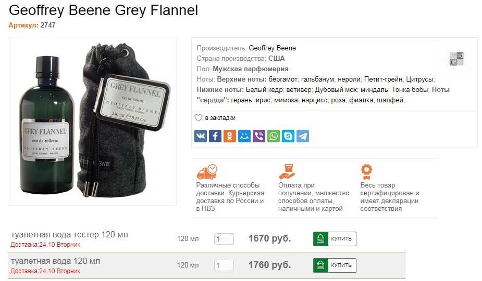
Task: Share via Telegram icon
Action: (x=303, y=136)
